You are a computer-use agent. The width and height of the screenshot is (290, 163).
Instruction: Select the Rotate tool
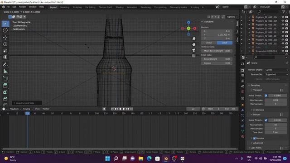5,44
